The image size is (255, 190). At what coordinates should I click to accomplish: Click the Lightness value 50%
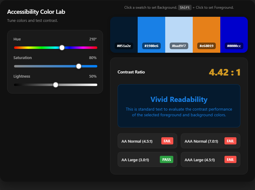click(x=93, y=76)
